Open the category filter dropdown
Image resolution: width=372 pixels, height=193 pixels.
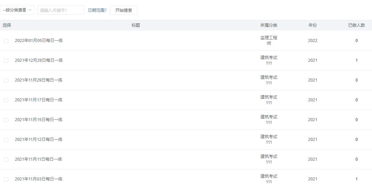[x=17, y=10]
